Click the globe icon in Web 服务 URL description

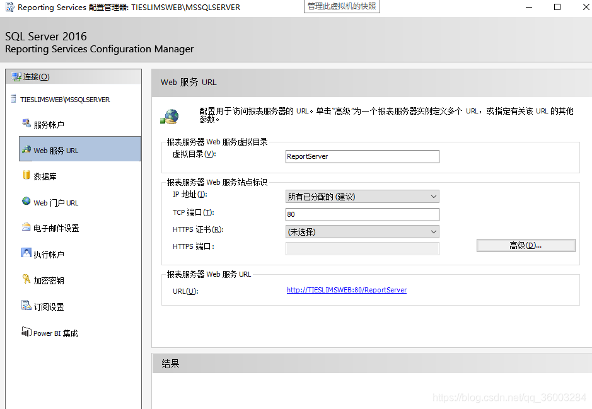click(x=170, y=117)
